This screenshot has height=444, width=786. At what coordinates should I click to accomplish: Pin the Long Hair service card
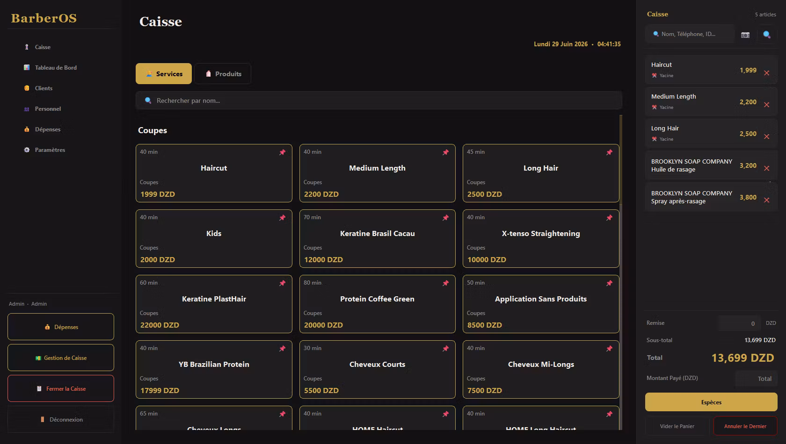609,152
